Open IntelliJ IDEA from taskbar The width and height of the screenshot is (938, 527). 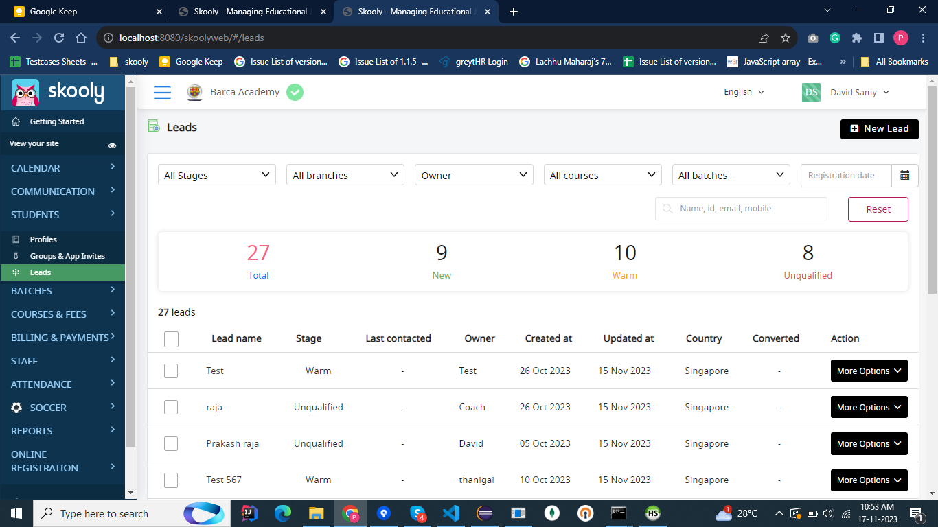(x=249, y=513)
